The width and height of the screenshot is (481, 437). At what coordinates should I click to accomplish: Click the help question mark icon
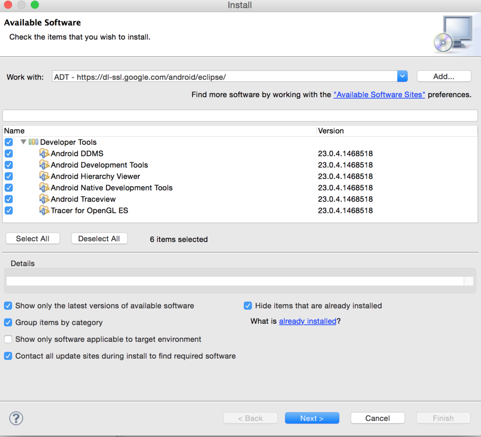click(x=16, y=418)
